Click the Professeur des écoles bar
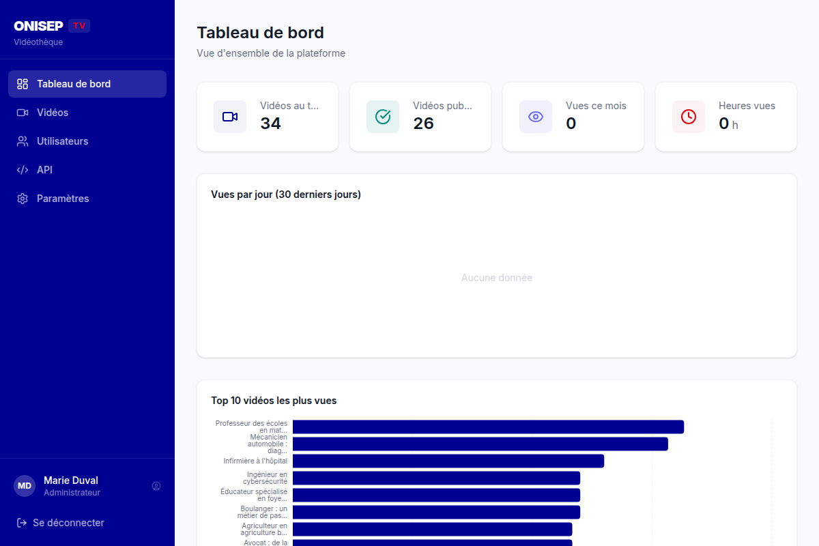Viewport: 819px width, 546px height. point(488,427)
